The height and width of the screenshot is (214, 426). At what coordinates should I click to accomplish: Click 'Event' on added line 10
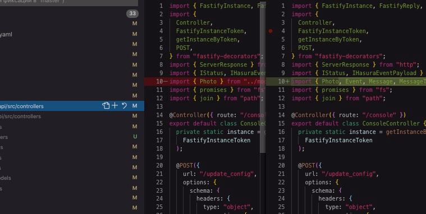pos(354,81)
